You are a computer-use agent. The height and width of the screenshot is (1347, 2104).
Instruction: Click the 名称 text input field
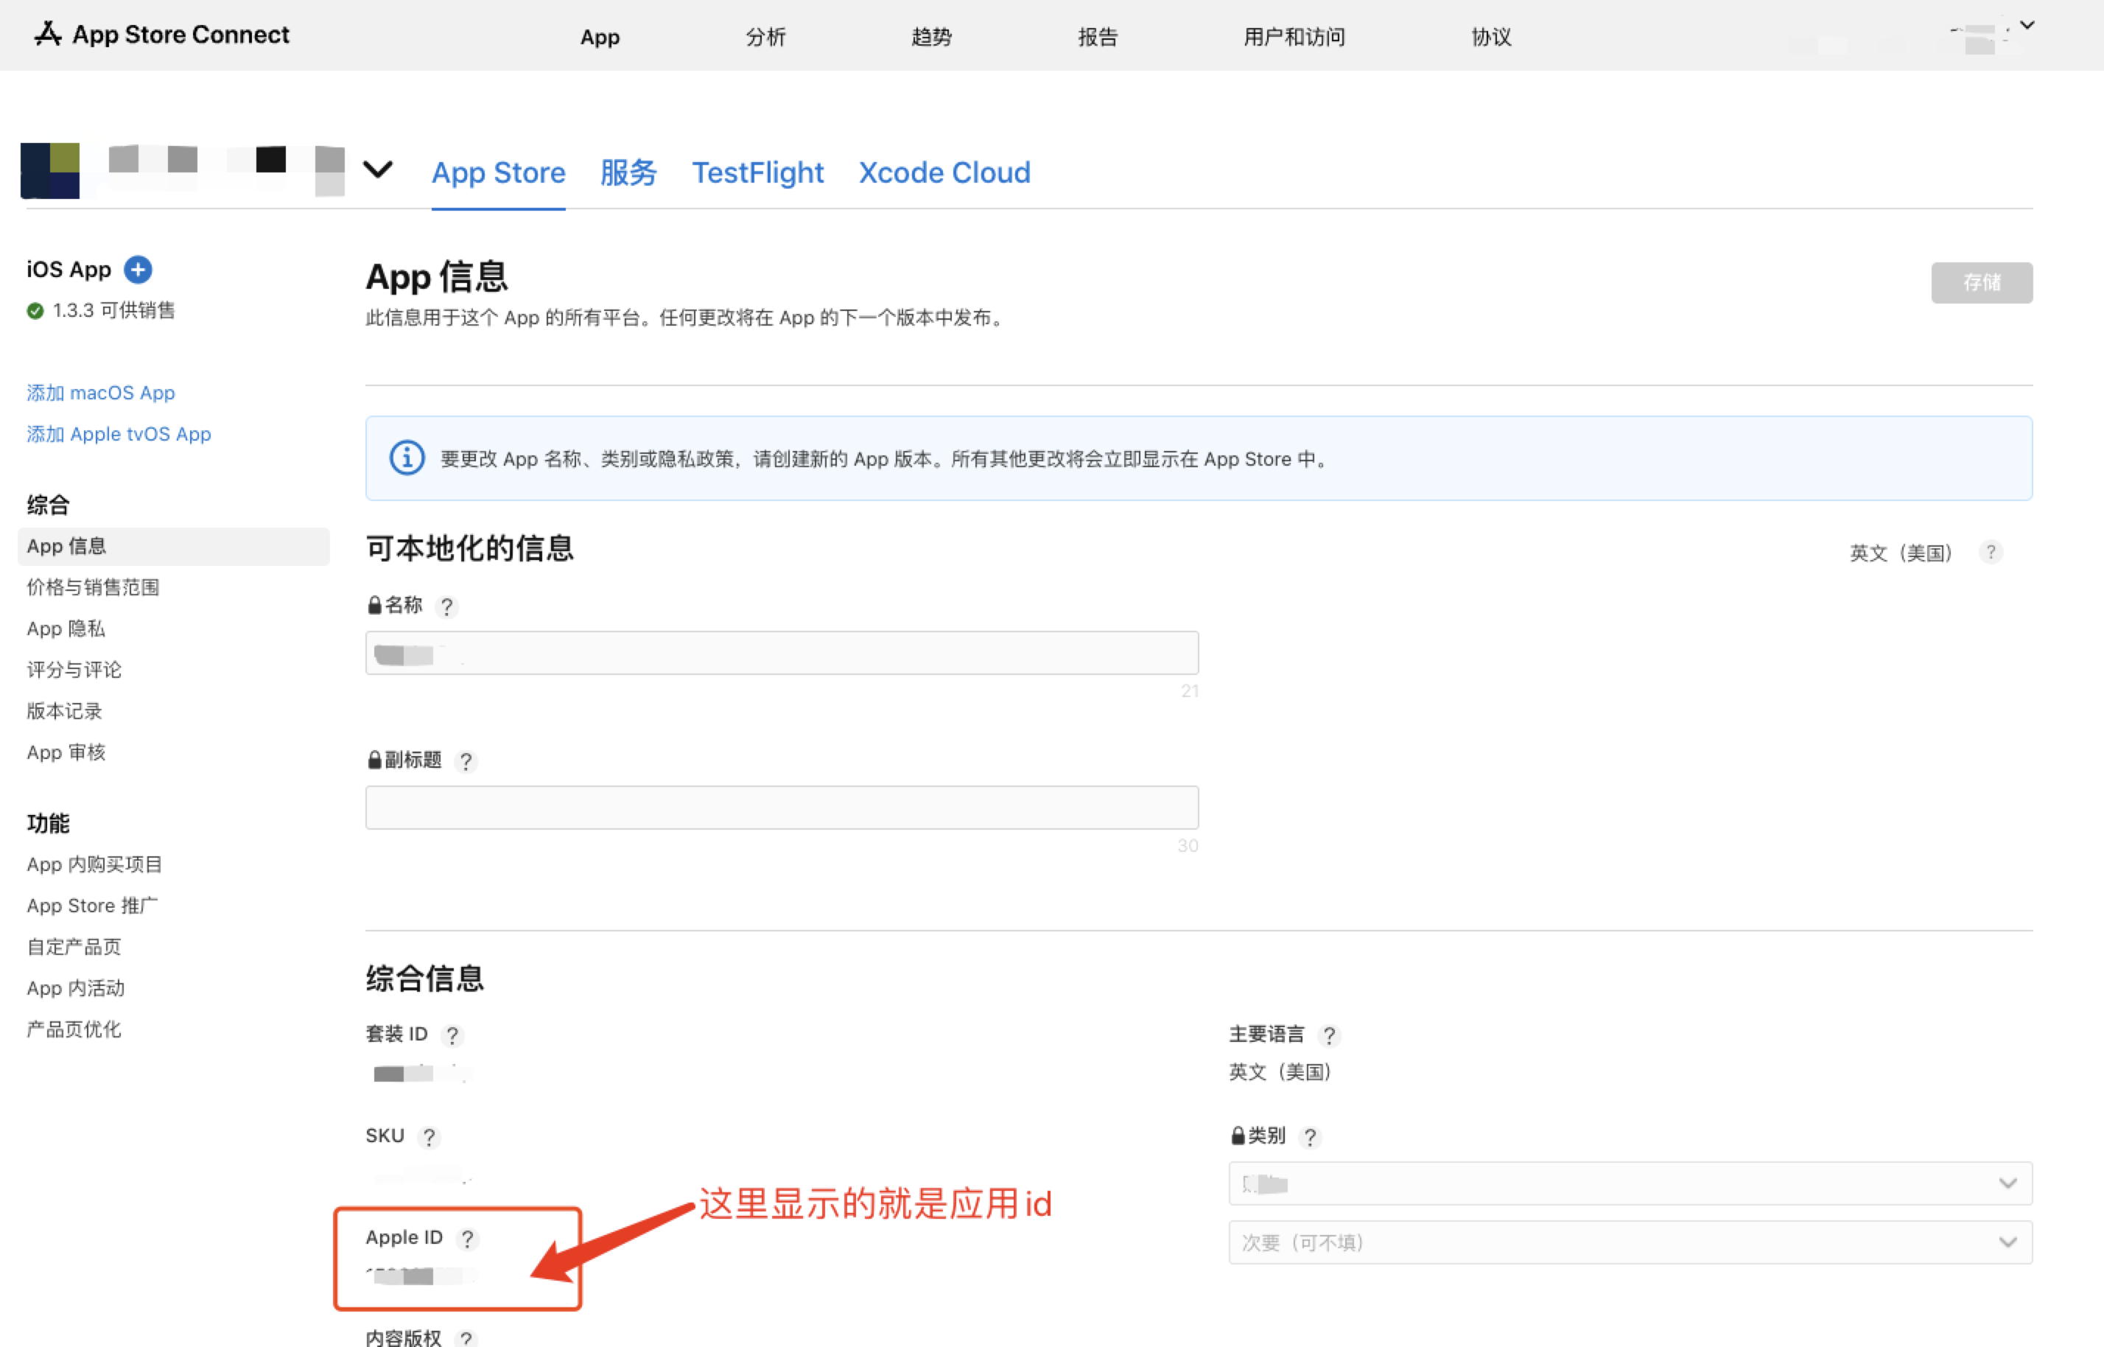click(x=782, y=653)
